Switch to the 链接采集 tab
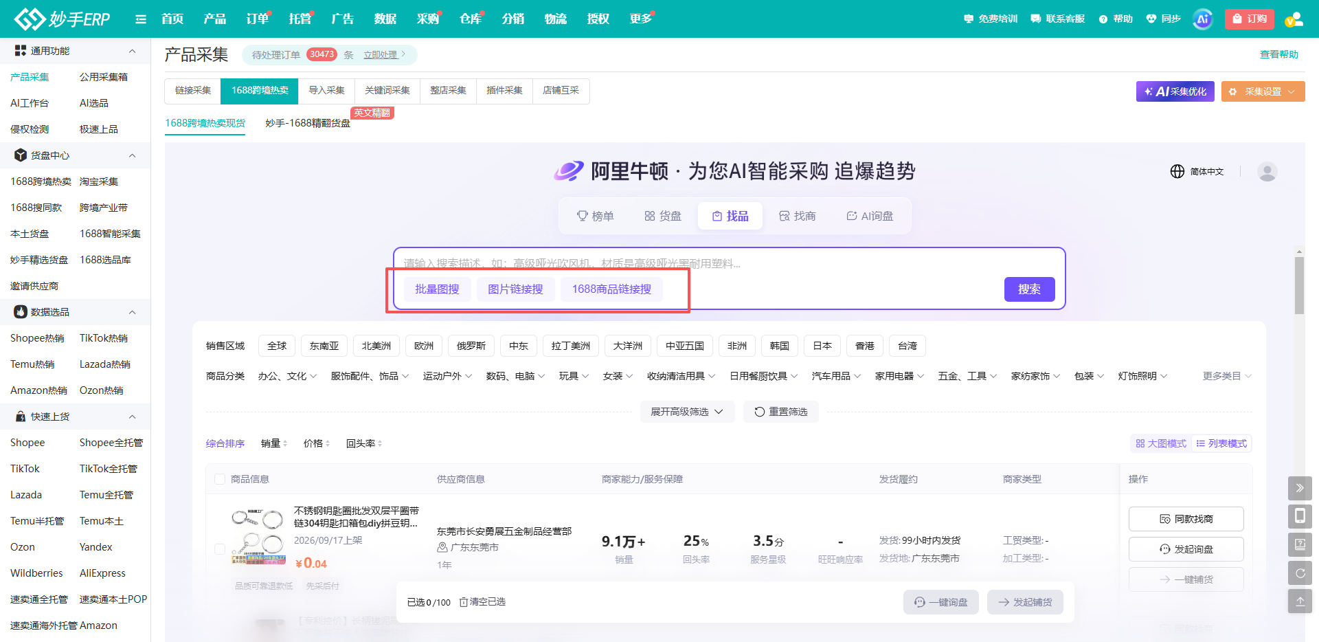 tap(193, 91)
